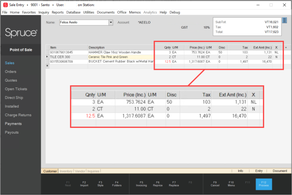292x195 pixels.
Task: Open Payouts in the sidebar
Action: pyautogui.click(x=12, y=133)
